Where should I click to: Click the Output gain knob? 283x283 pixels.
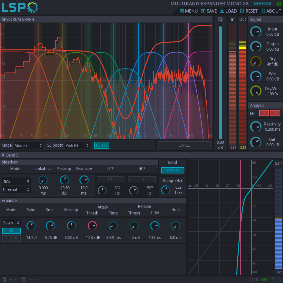[256, 47]
